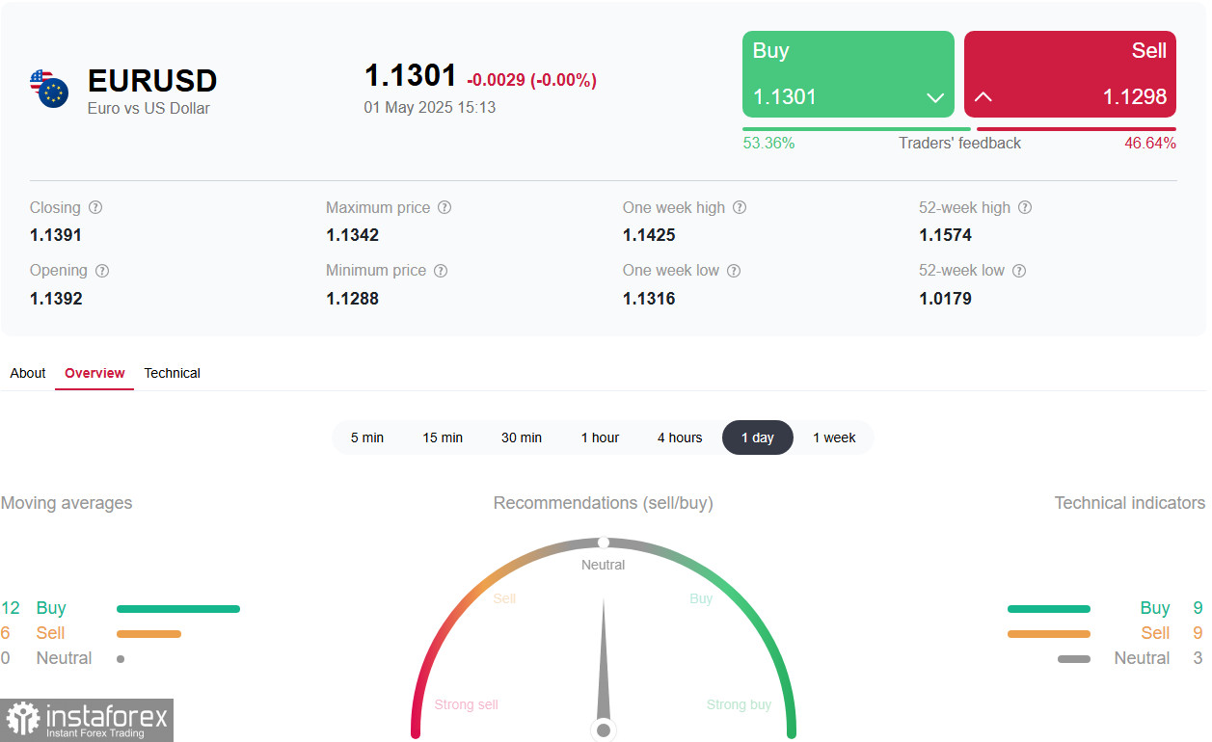Viewport: 1212px width, 742px height.
Task: Click the Strong sell gauge label
Action: 467,704
